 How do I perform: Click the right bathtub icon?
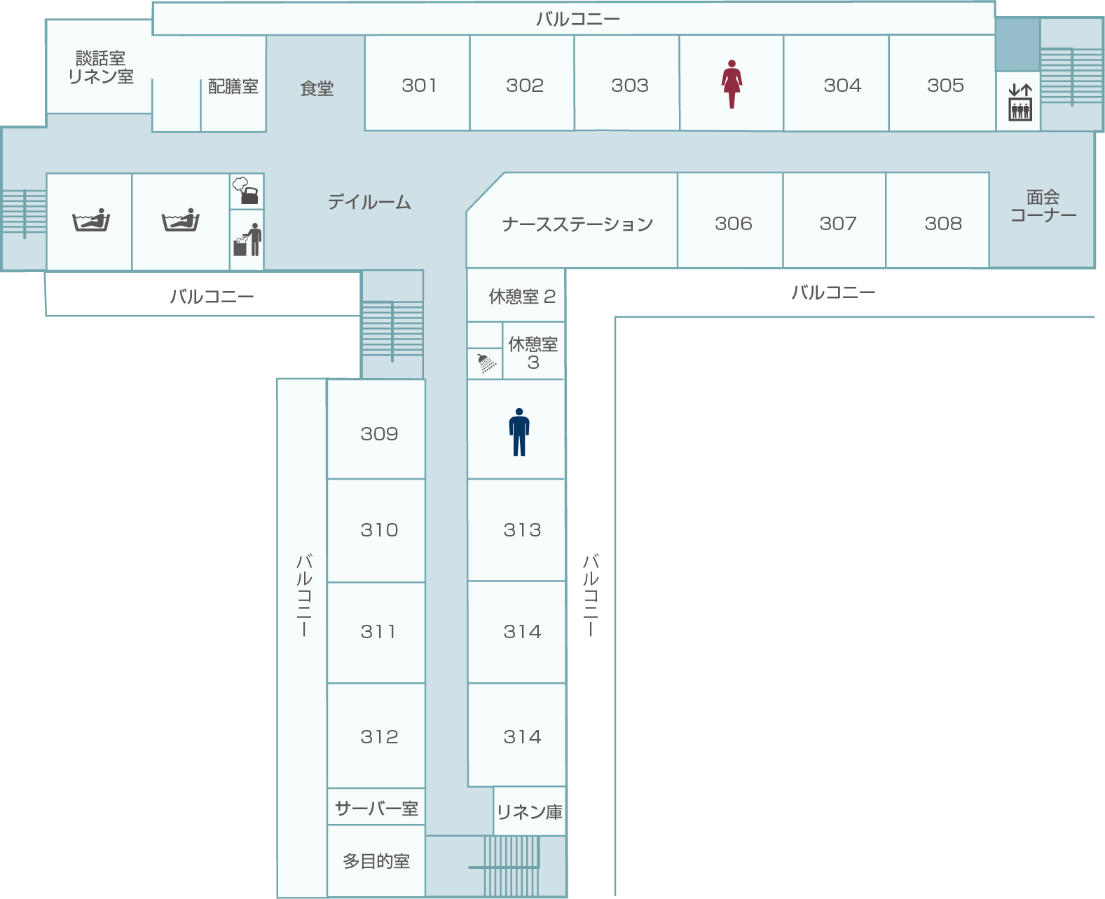(181, 220)
